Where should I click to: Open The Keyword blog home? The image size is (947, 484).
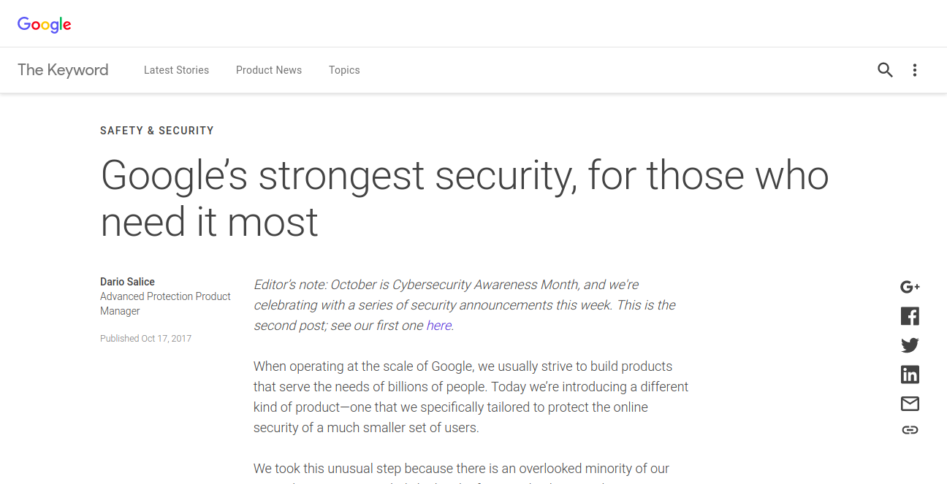[x=63, y=70]
